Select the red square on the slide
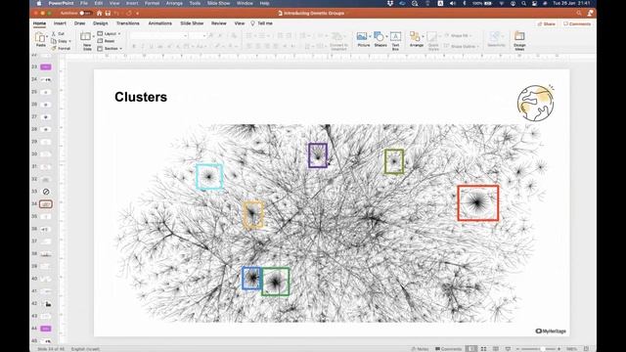This screenshot has height=352, width=626. click(478, 202)
